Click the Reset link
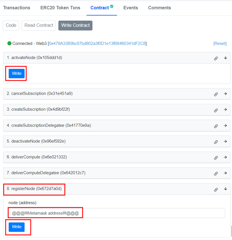Screen dimensions: 232x240 220,43
